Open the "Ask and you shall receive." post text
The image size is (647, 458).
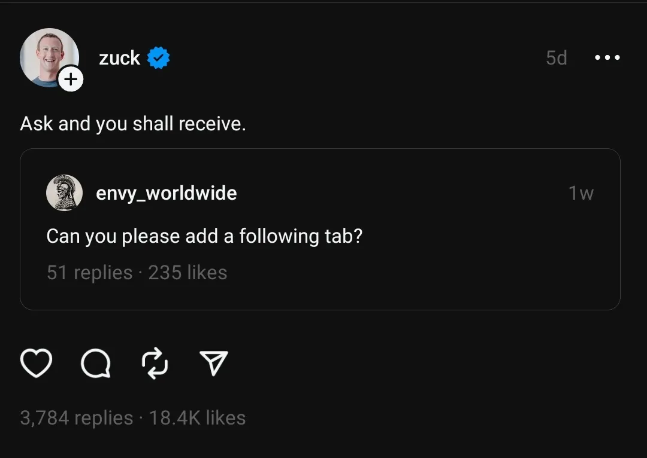pyautogui.click(x=133, y=124)
